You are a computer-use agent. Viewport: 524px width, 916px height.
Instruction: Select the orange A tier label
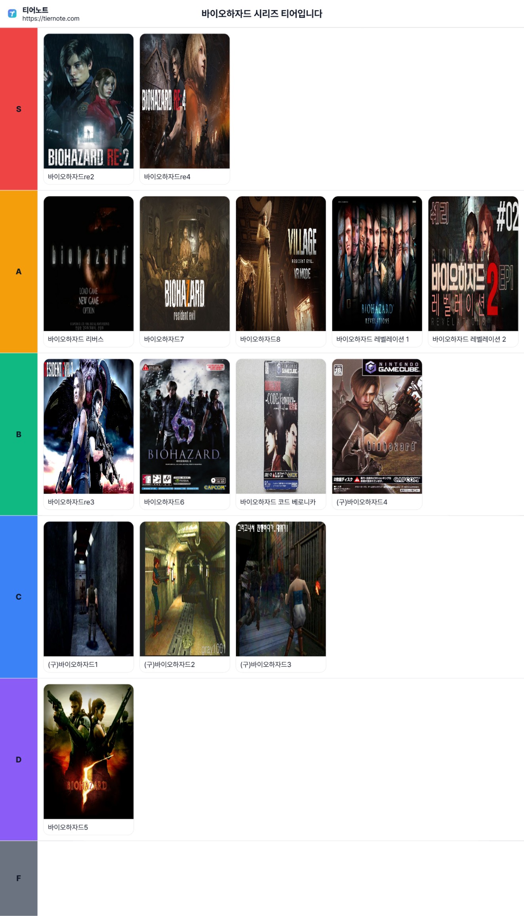point(19,272)
